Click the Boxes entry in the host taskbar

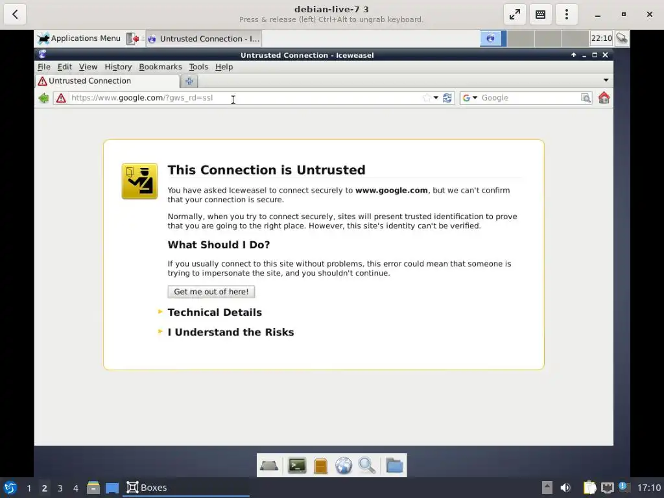pos(186,488)
